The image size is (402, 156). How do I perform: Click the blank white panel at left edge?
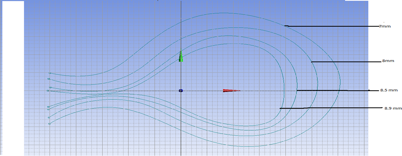pos(13,77)
